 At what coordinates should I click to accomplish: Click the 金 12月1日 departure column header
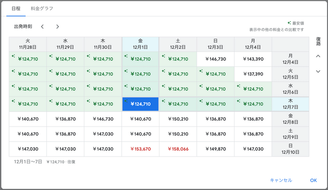click(140, 44)
